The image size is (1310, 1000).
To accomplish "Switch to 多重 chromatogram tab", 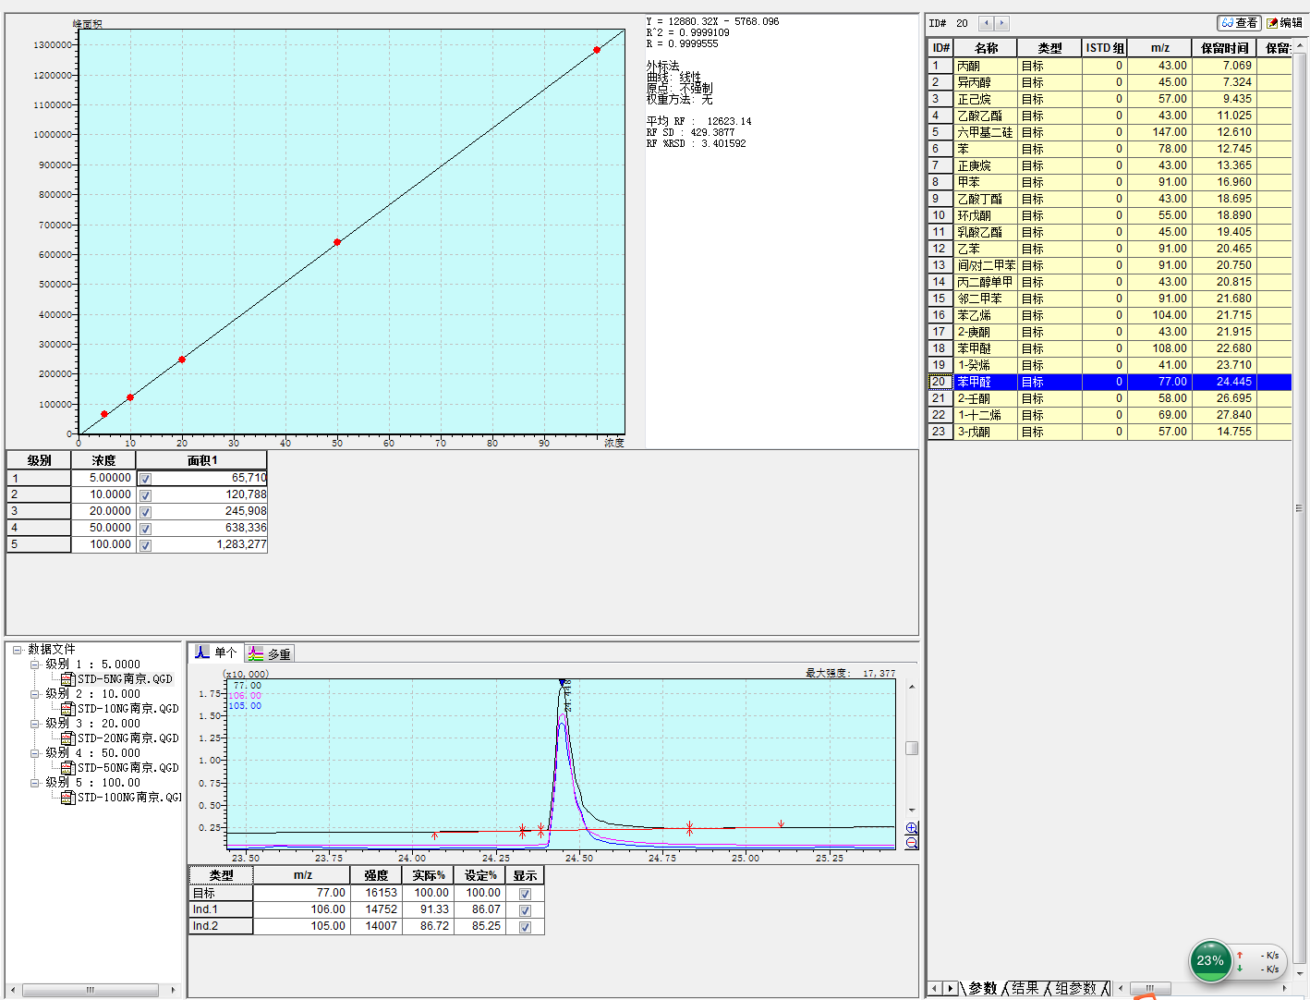I will (269, 653).
